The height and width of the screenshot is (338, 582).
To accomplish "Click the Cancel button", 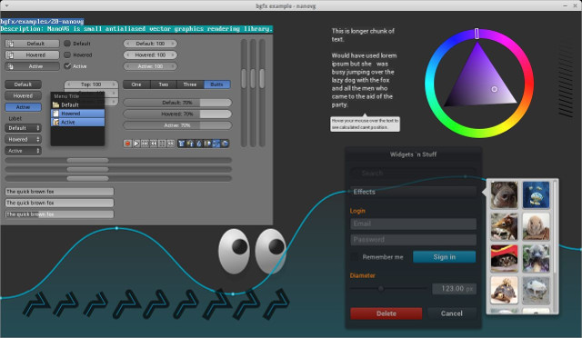I will coord(451,313).
